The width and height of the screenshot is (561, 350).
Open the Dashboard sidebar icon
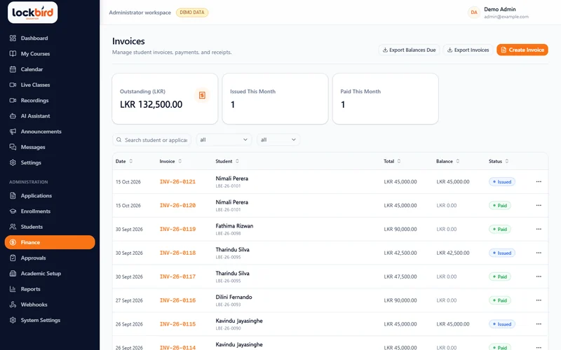[x=13, y=38]
